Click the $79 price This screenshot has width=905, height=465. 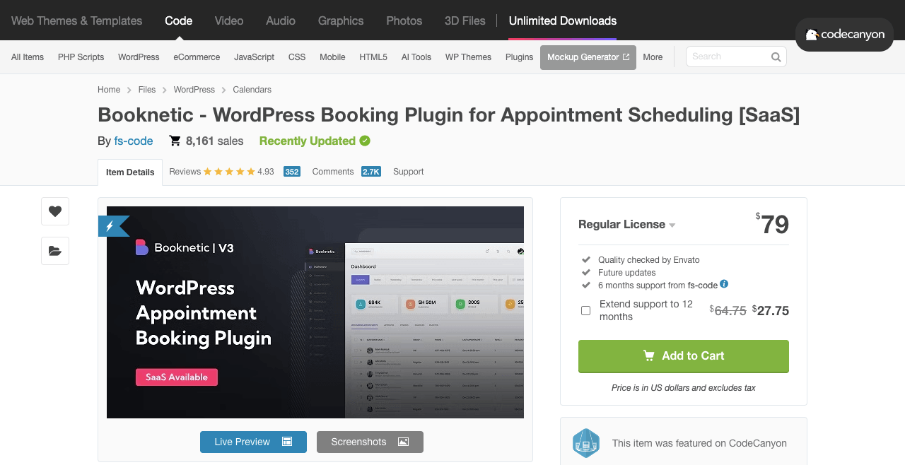(772, 224)
